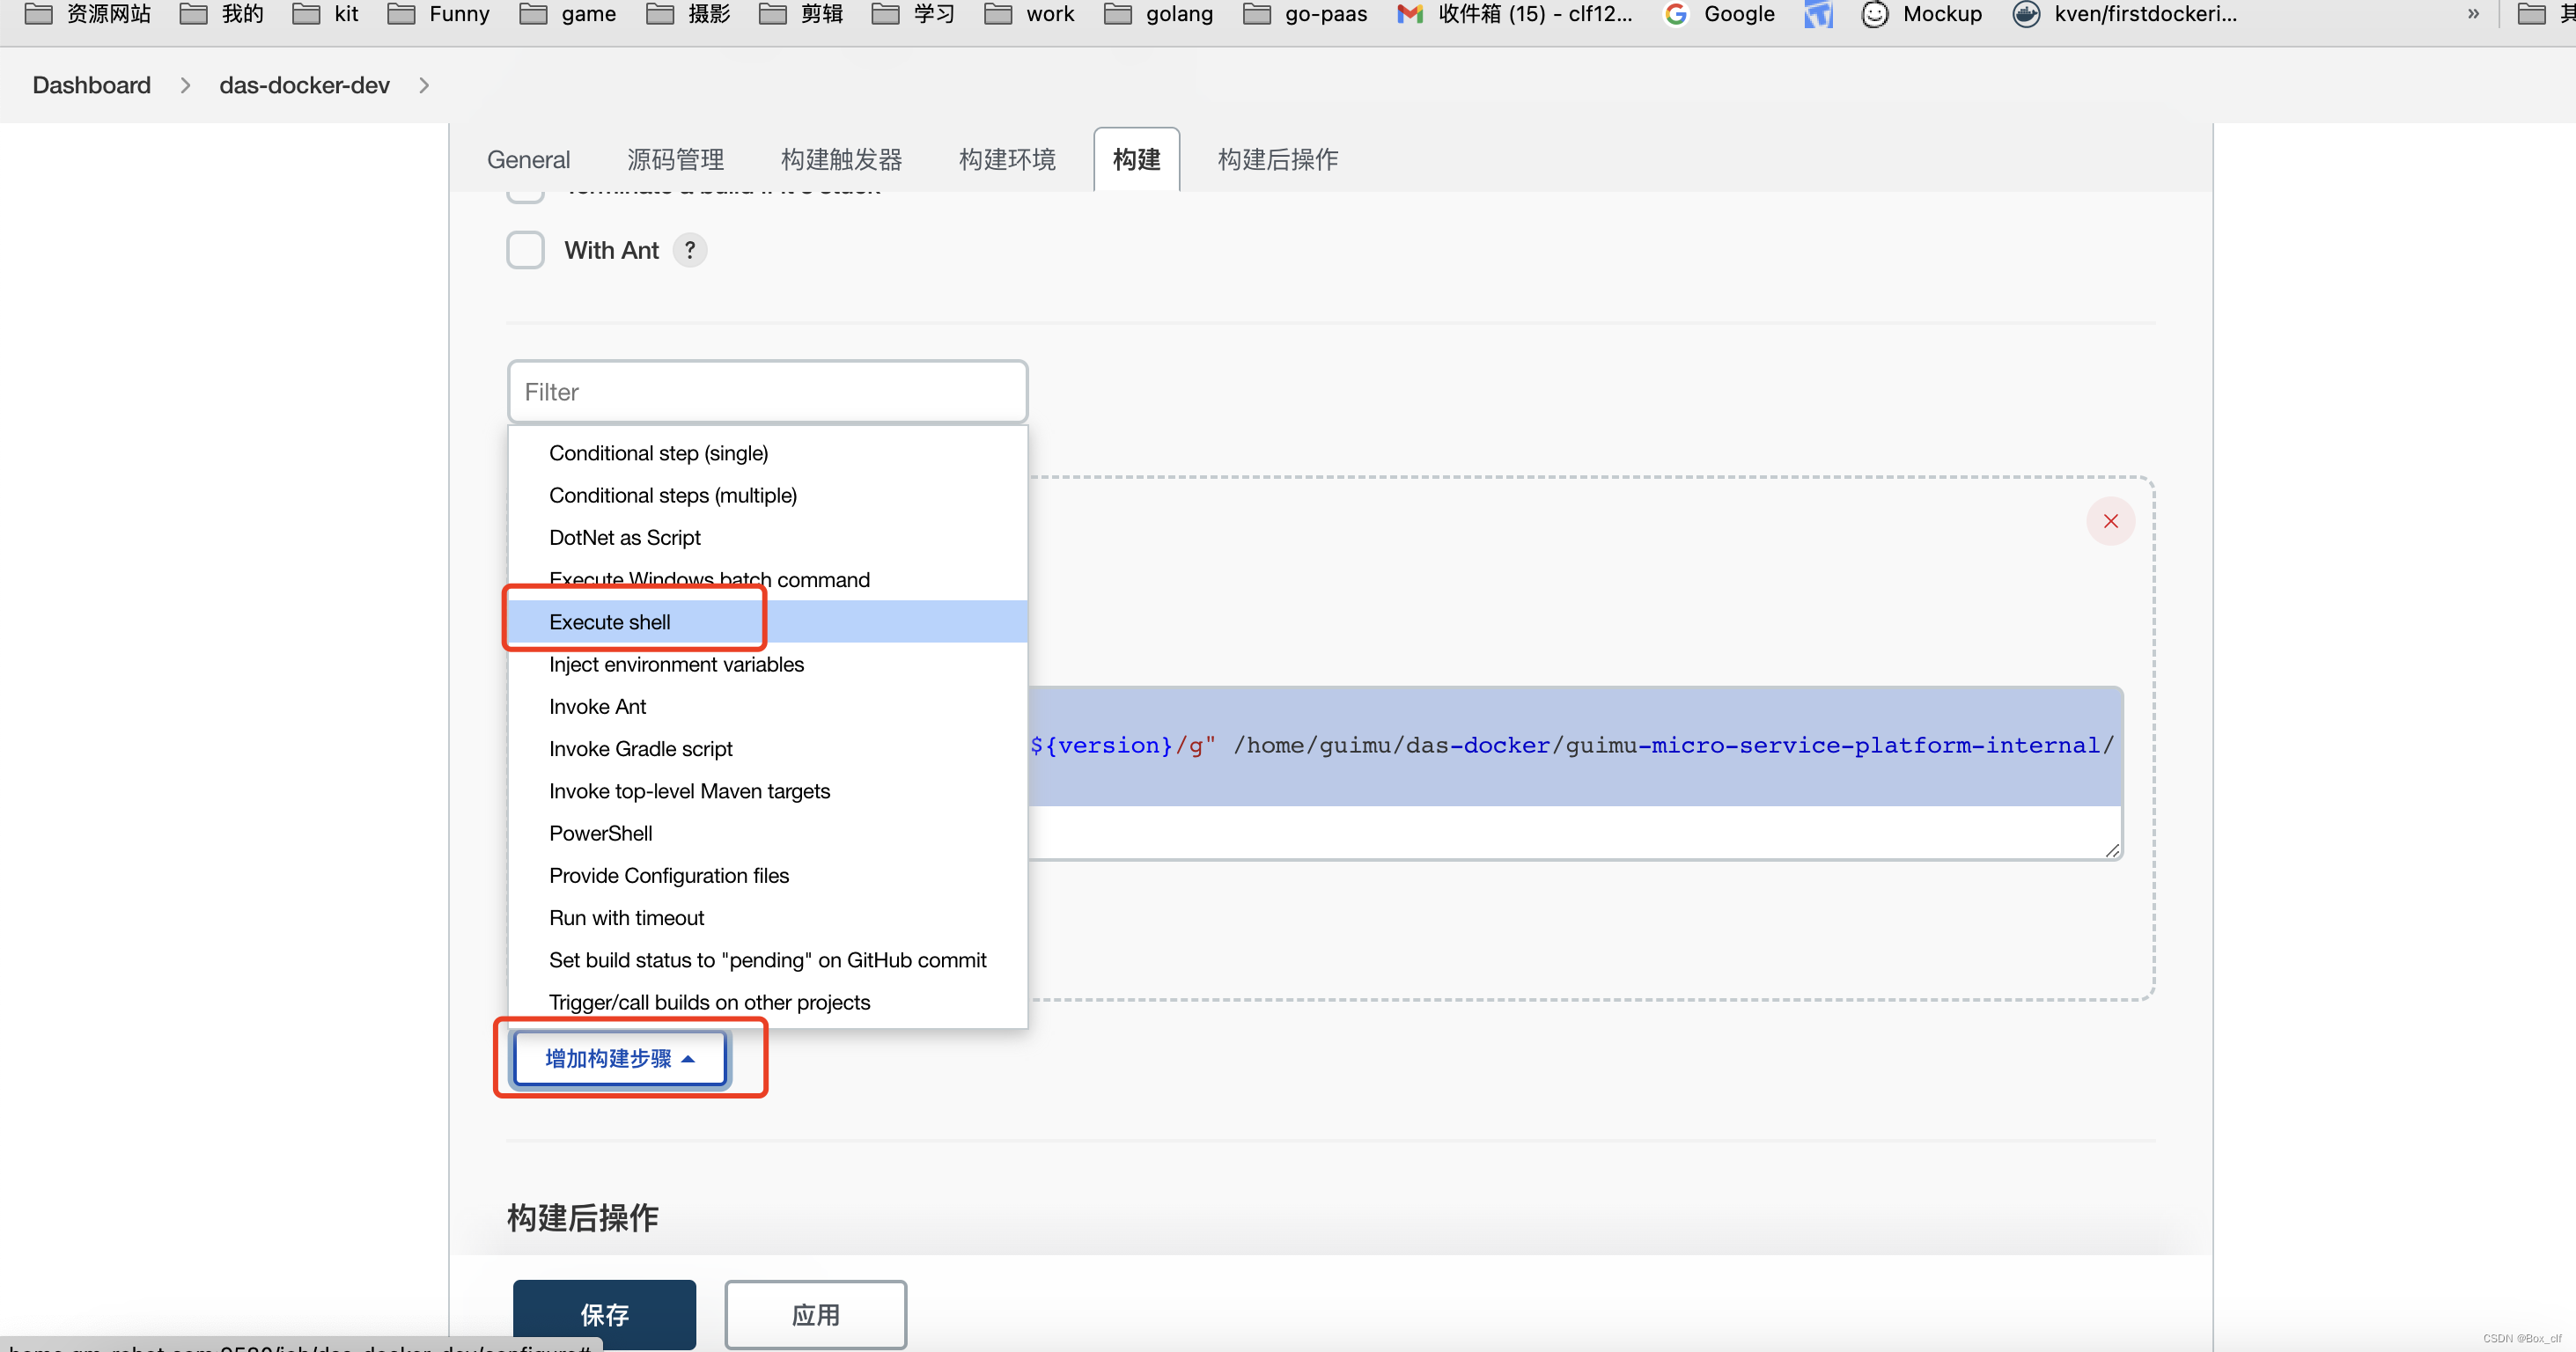Screen dimensions: 2576x1352
Task: Choose Conditional steps (multiple)
Action: coord(767,495)
